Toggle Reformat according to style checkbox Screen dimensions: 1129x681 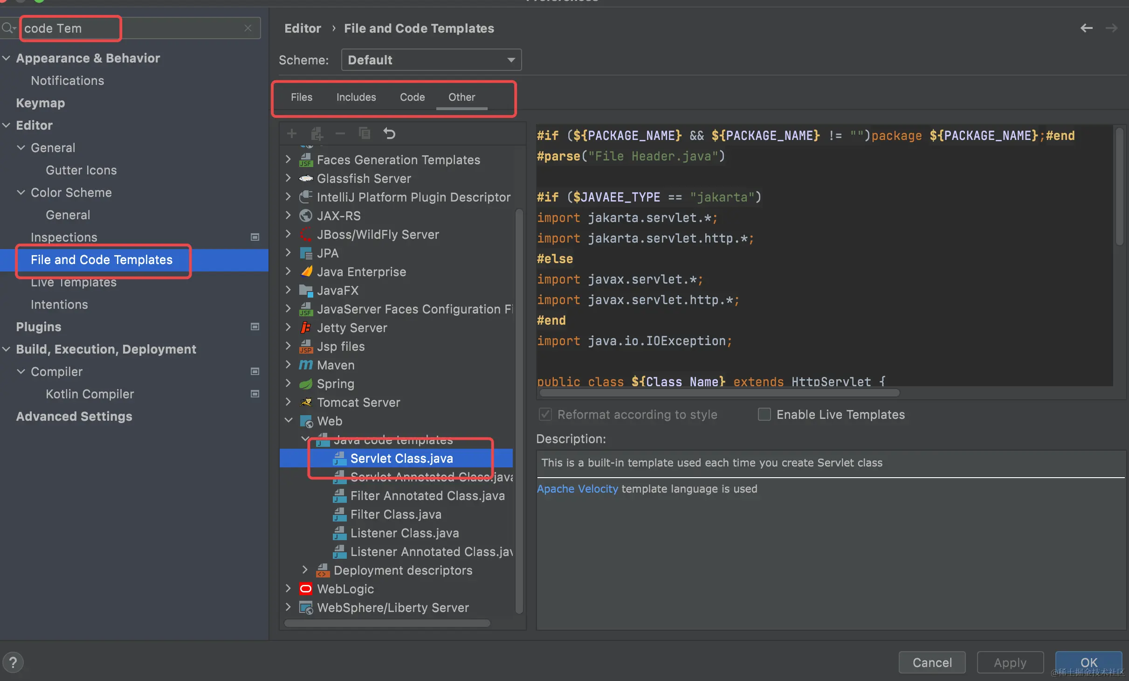click(545, 414)
